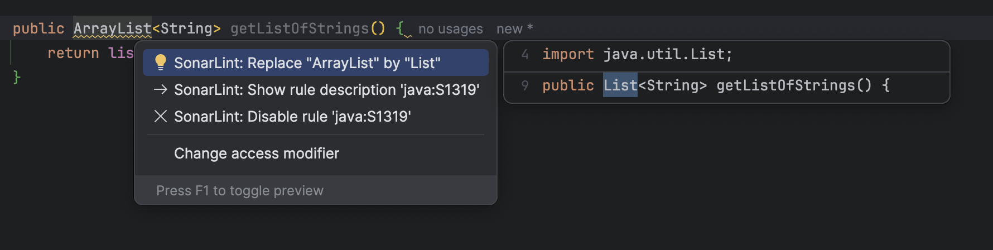Click the public keyword in the editor declaration
Image resolution: width=993 pixels, height=250 pixels.
38,28
